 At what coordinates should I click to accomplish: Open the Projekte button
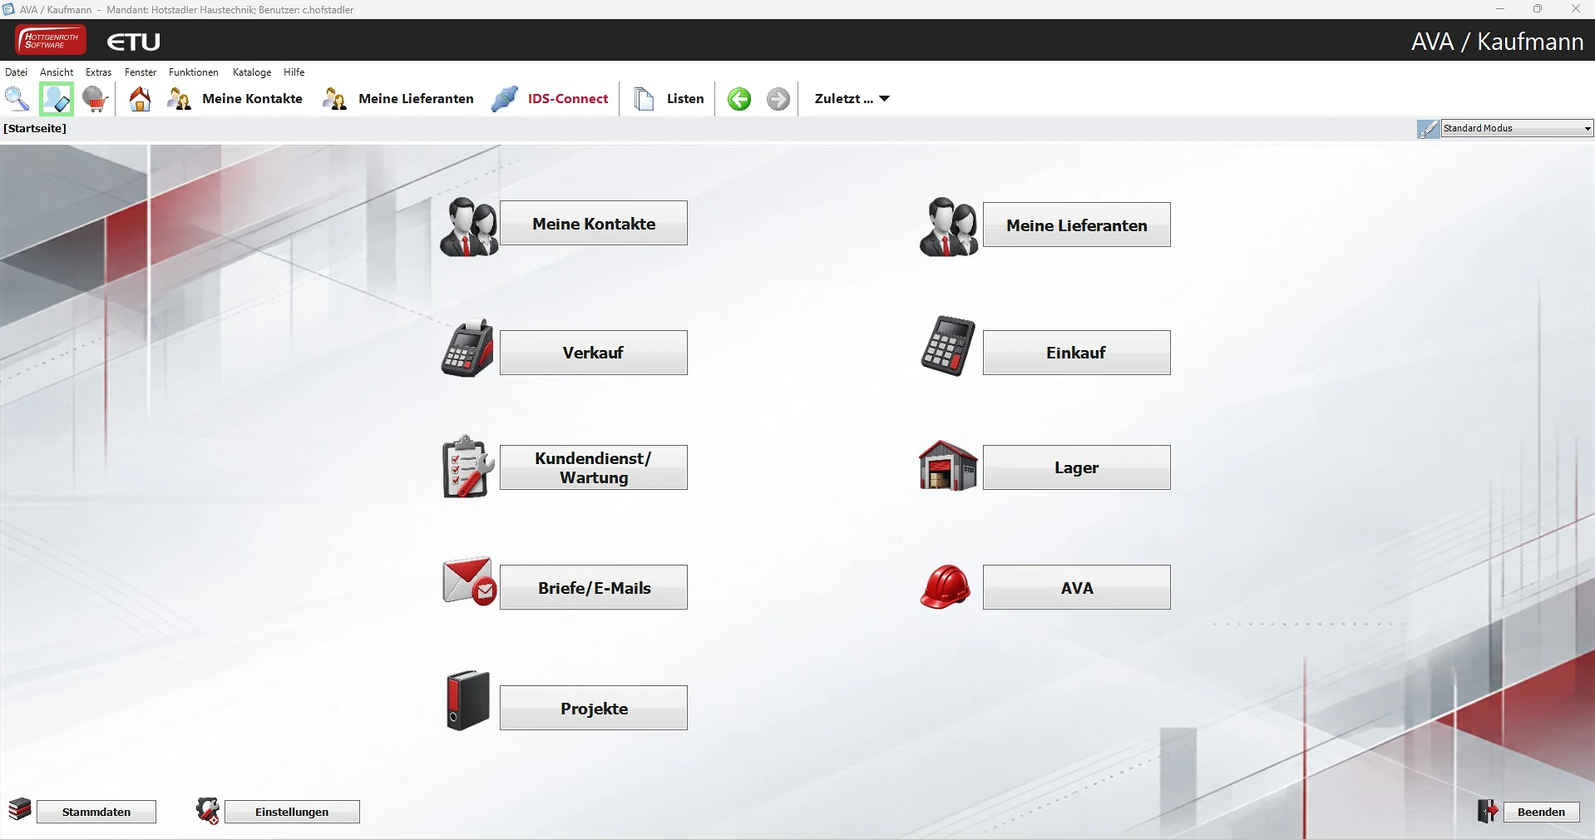pos(594,708)
